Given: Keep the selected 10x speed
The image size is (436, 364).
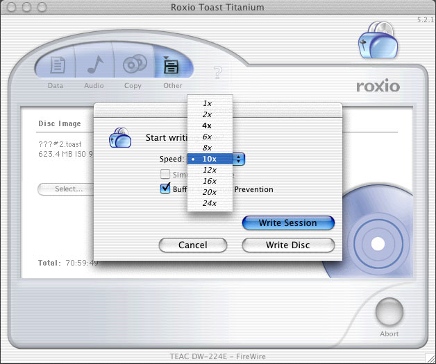Looking at the screenshot, I should (x=210, y=159).
